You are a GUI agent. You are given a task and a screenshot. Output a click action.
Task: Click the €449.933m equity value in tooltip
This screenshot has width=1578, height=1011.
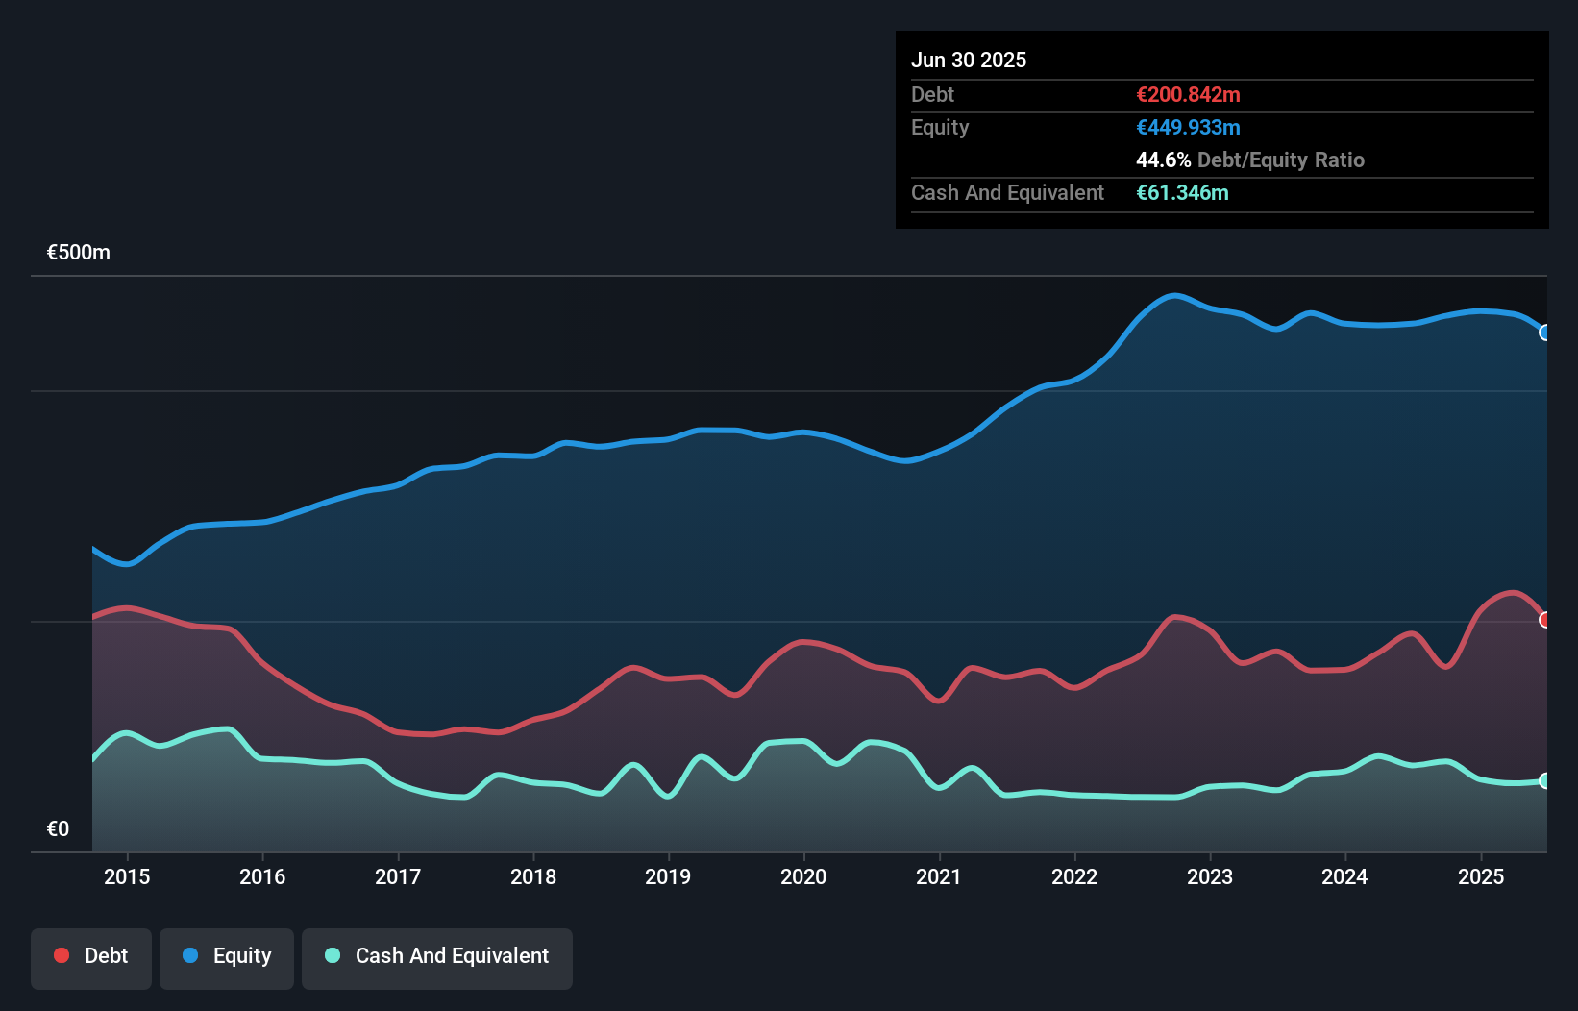click(x=1188, y=127)
